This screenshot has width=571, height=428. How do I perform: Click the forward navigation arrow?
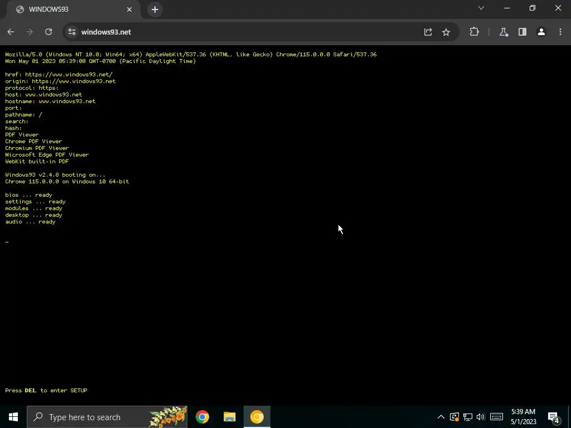click(30, 32)
